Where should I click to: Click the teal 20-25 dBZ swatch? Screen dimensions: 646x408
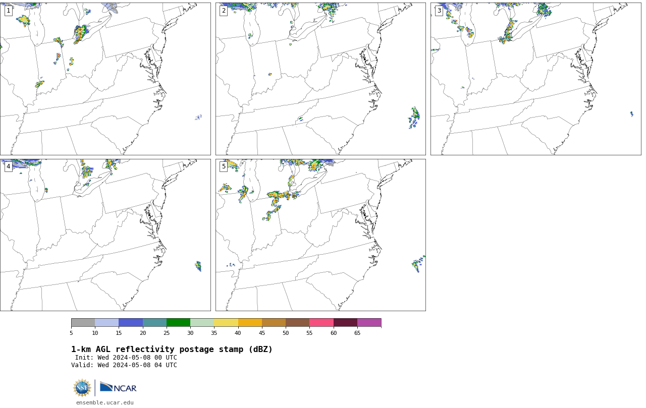click(x=154, y=323)
